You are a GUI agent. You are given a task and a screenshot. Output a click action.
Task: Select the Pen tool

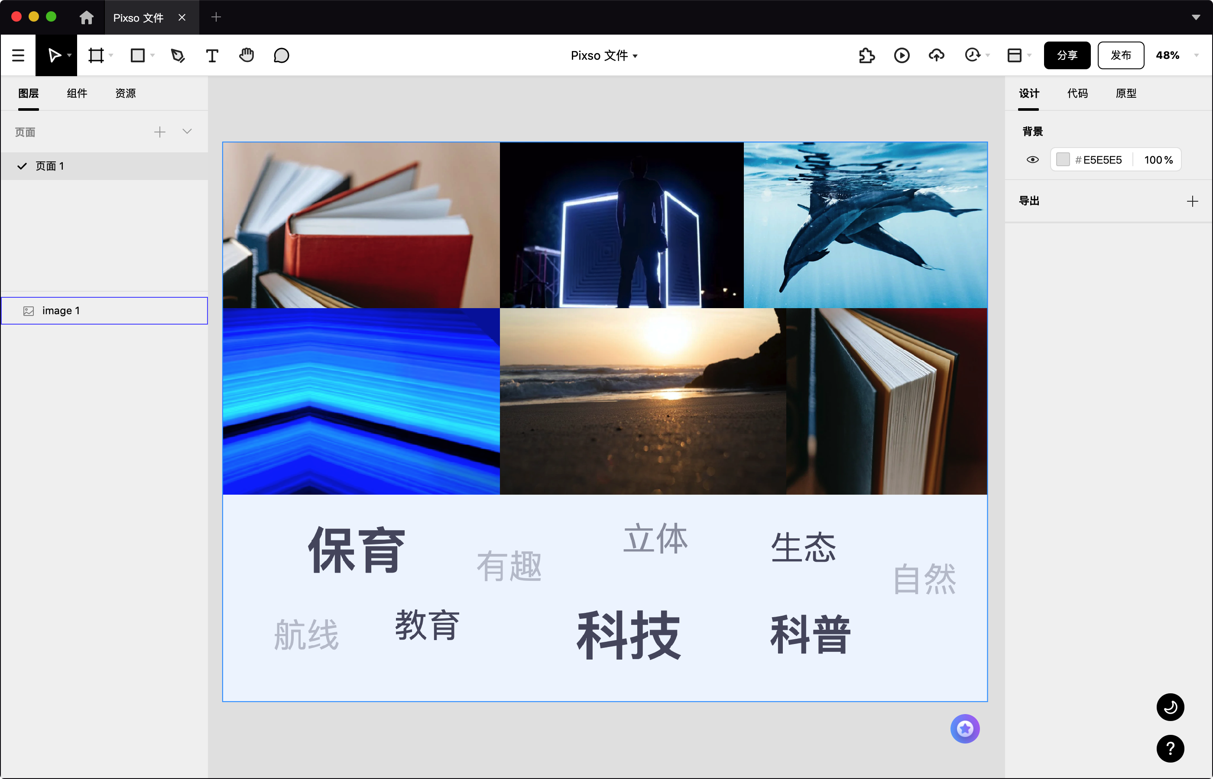pos(178,55)
